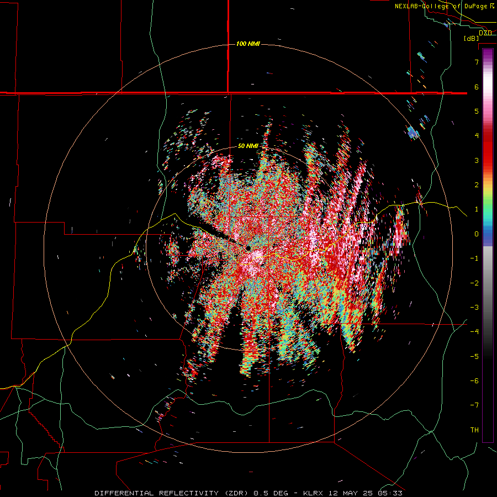The width and height of the screenshot is (497, 497).
Task: Click the 'TH' label at the scale bottom
Action: tap(474, 430)
